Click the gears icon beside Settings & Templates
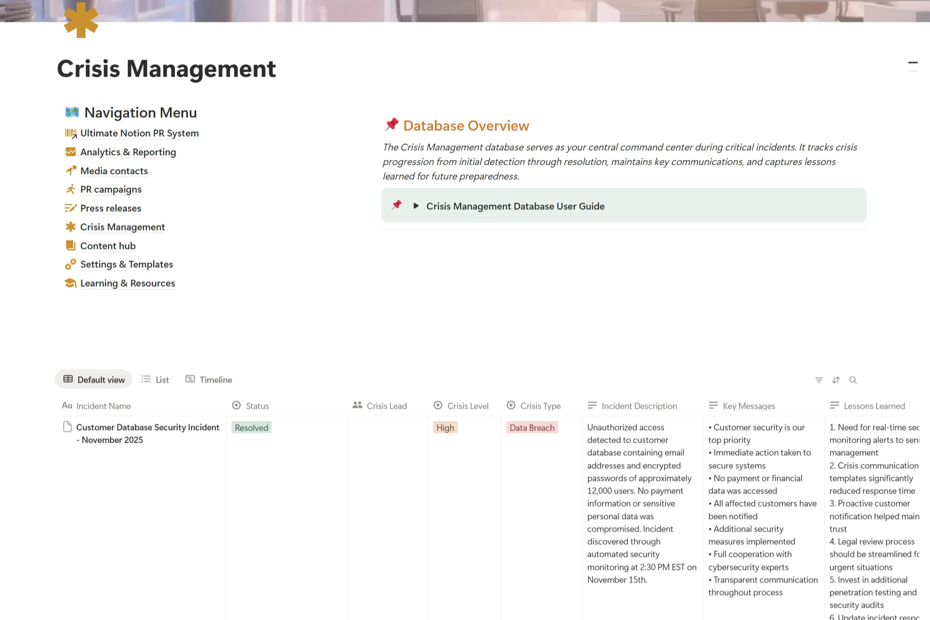 pyautogui.click(x=71, y=264)
